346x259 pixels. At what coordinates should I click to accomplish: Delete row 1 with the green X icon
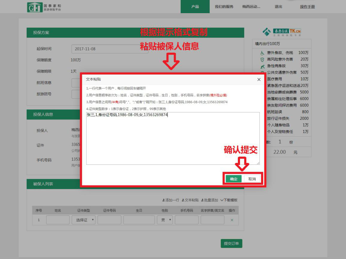[232, 220]
